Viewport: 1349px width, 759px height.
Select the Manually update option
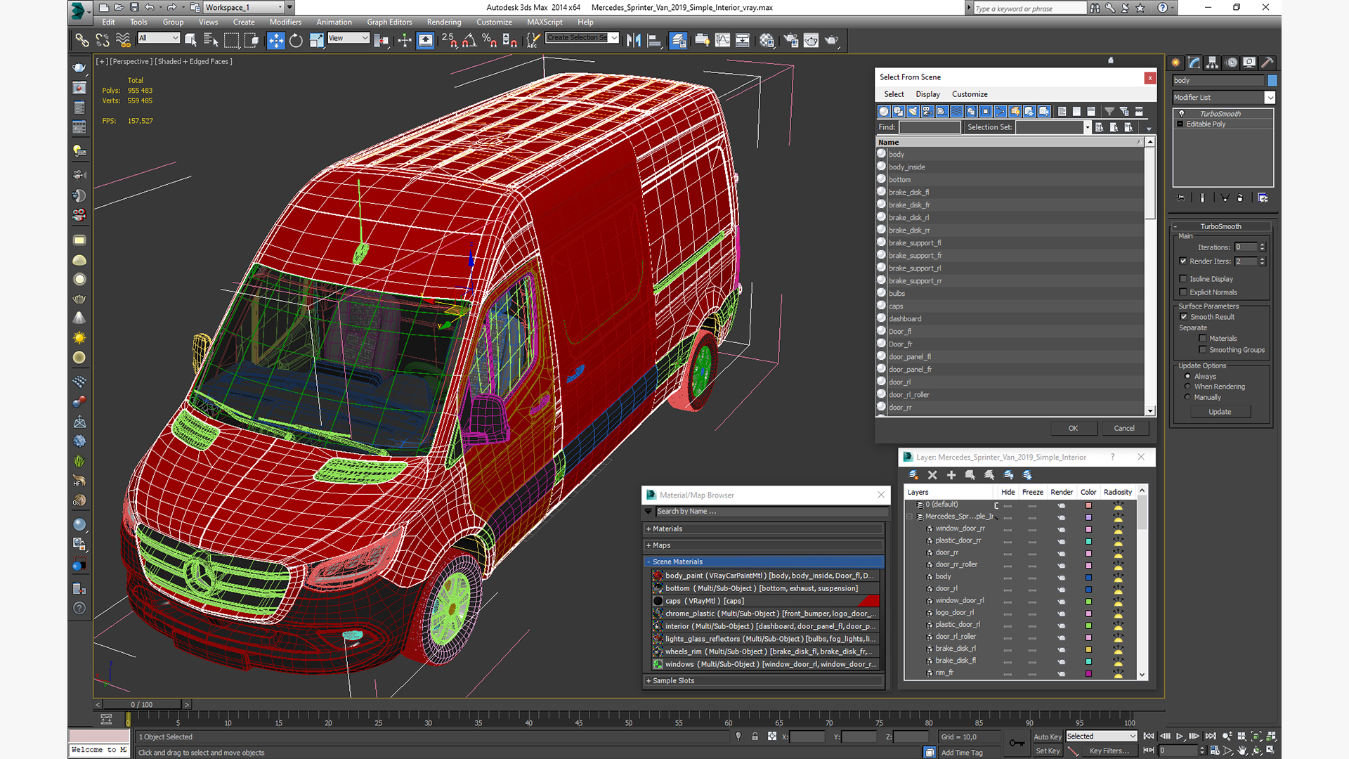point(1187,397)
